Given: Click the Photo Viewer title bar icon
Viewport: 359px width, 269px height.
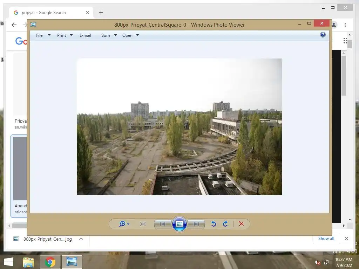Looking at the screenshot, I should tap(33, 25).
